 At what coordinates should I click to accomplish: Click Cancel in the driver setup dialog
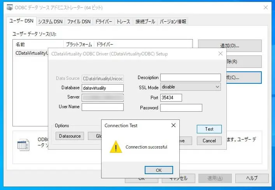click(x=209, y=141)
